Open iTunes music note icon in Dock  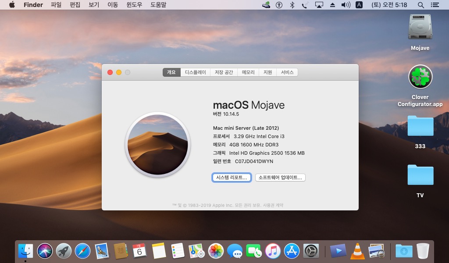click(x=273, y=251)
